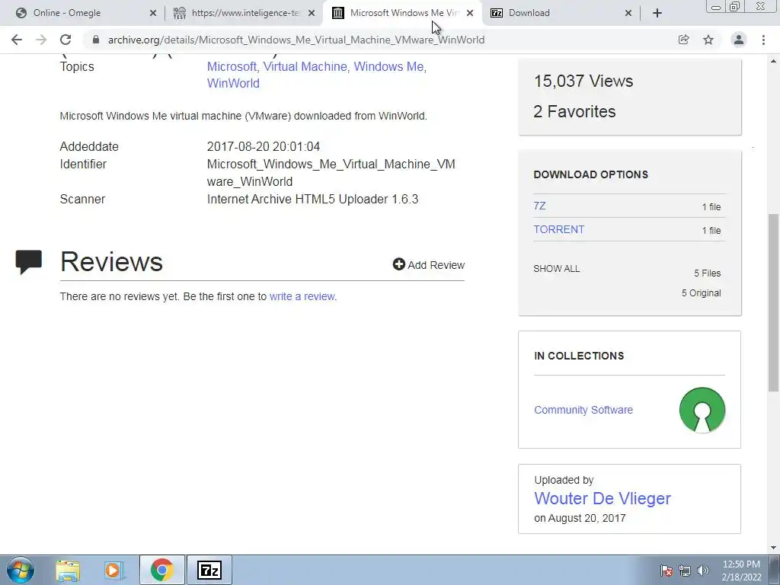Click the Reviews speech bubble icon
This screenshot has width=780, height=585.
(x=29, y=262)
